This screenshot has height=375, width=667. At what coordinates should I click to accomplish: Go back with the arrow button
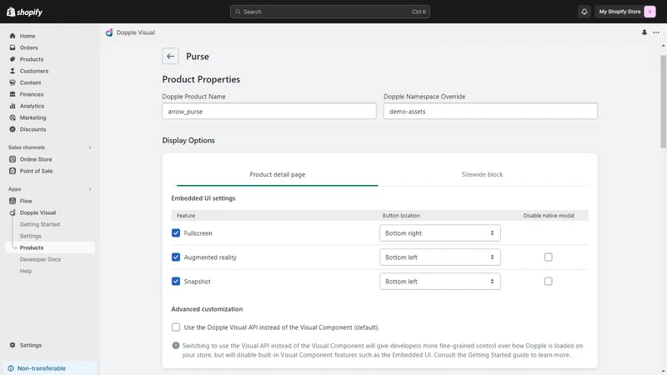coord(170,56)
